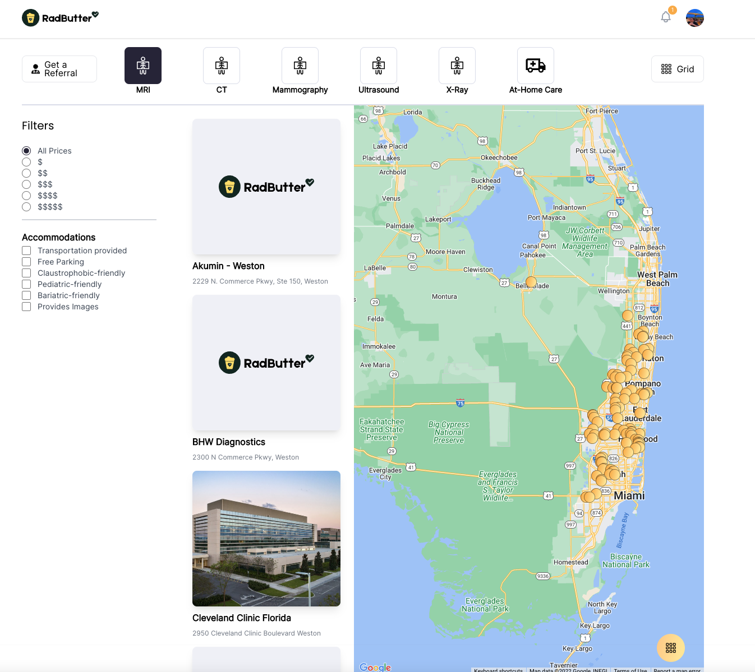Click the CT tab label
This screenshot has height=672, width=755.
click(x=222, y=90)
